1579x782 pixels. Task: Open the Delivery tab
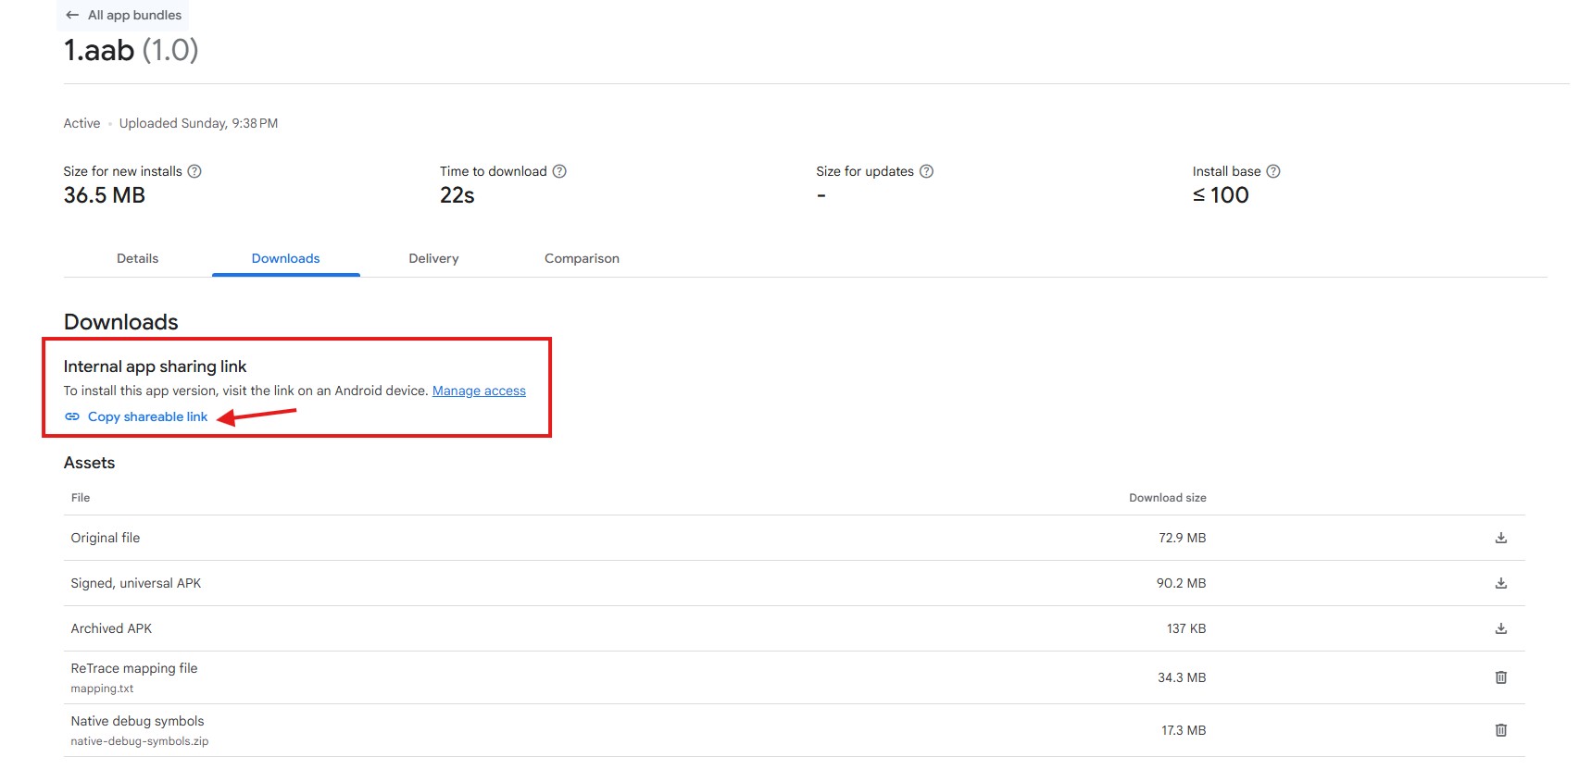(433, 258)
